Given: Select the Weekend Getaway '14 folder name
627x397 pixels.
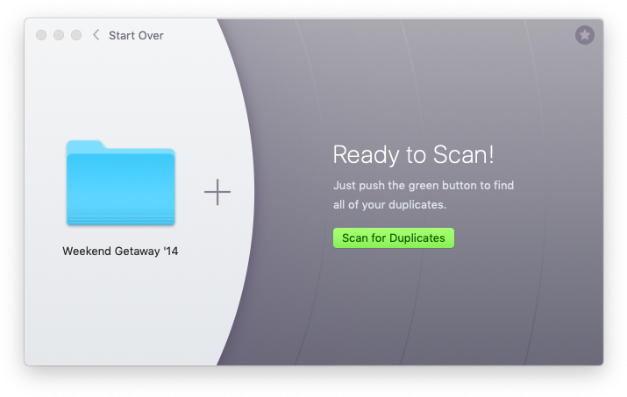Looking at the screenshot, I should [x=120, y=251].
